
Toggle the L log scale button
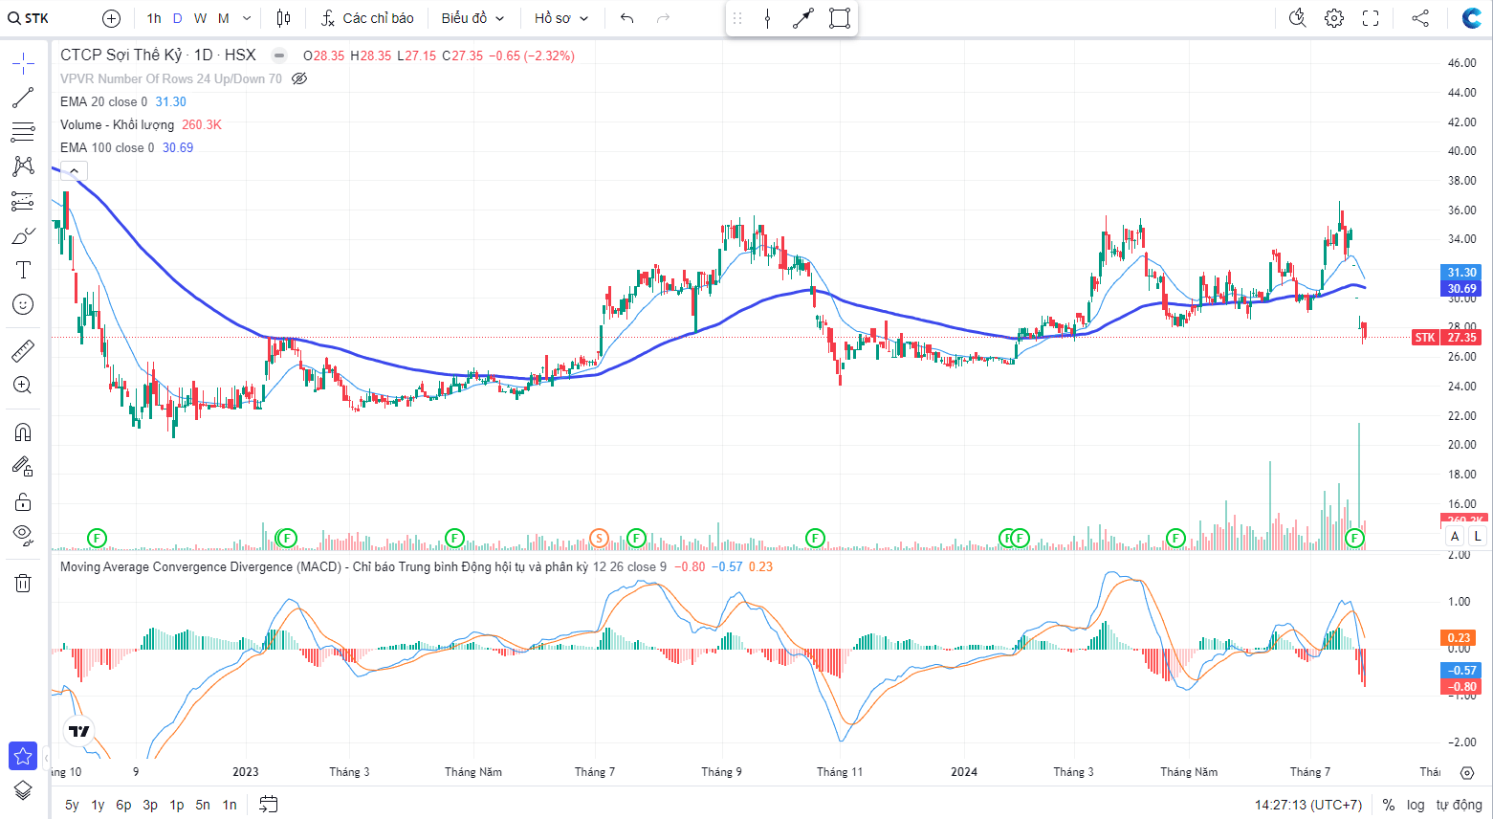point(1478,536)
